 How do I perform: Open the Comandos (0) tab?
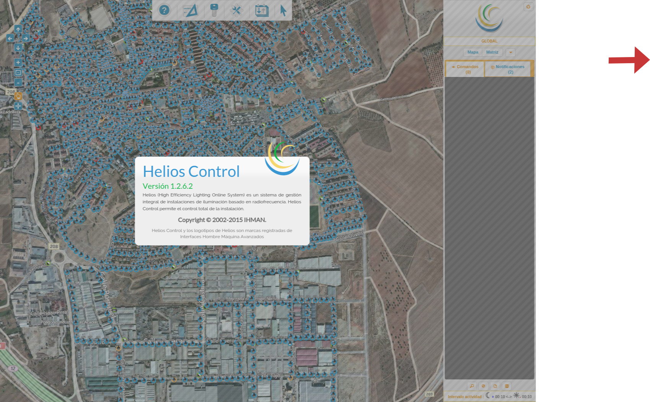(465, 69)
